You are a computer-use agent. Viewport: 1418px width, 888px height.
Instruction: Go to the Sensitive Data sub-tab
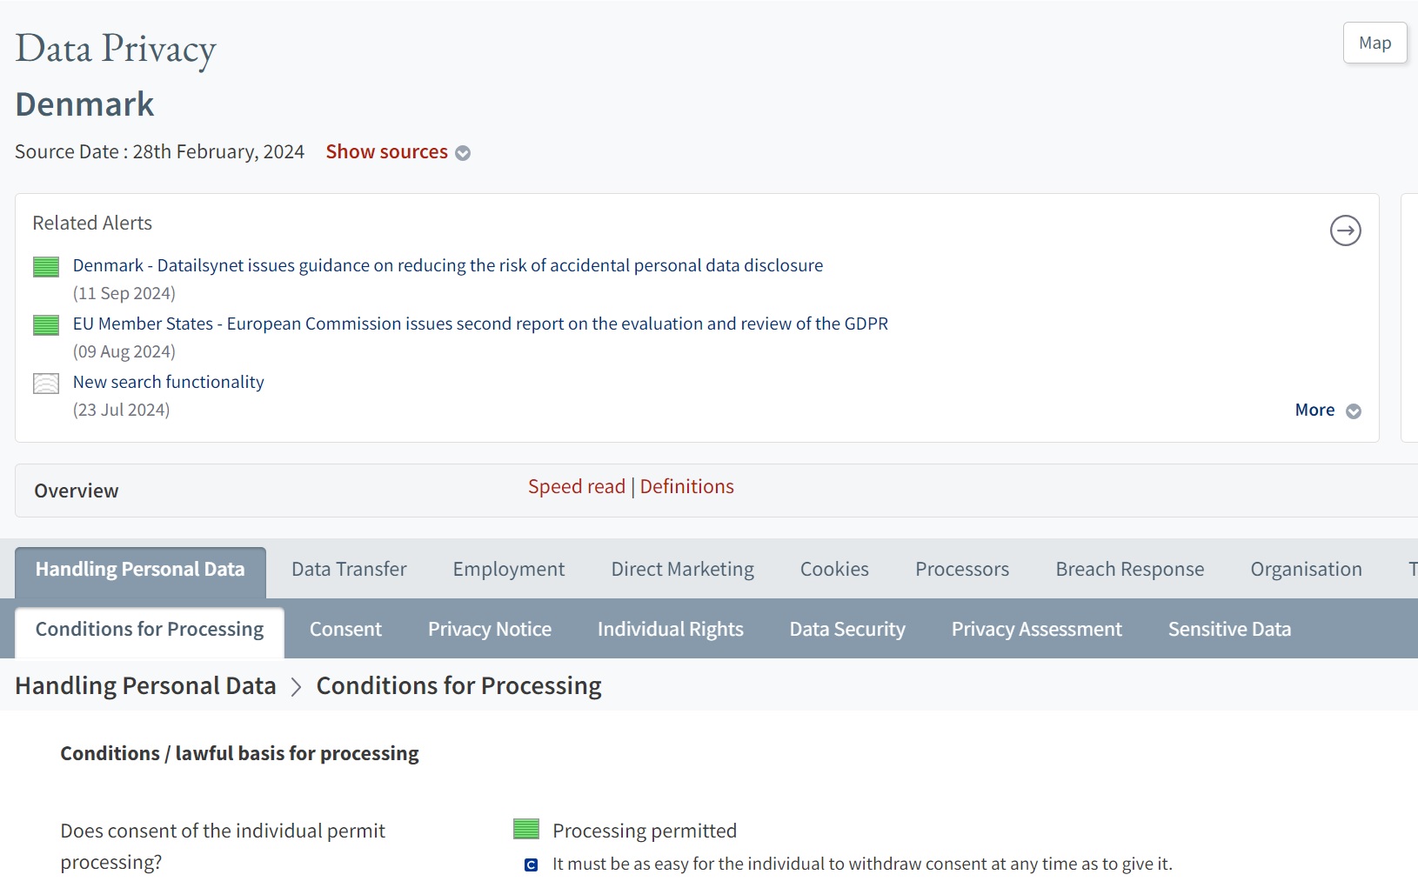coord(1228,630)
